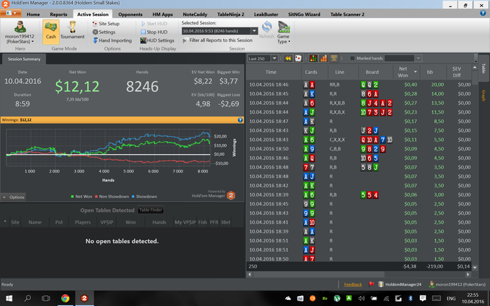Click HoldemManager24 database status entry
The height and width of the screenshot is (306, 490).
click(400, 284)
